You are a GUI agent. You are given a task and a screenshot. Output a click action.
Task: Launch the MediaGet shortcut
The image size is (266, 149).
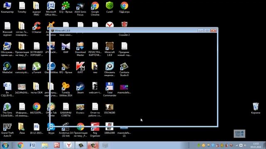[7, 68]
